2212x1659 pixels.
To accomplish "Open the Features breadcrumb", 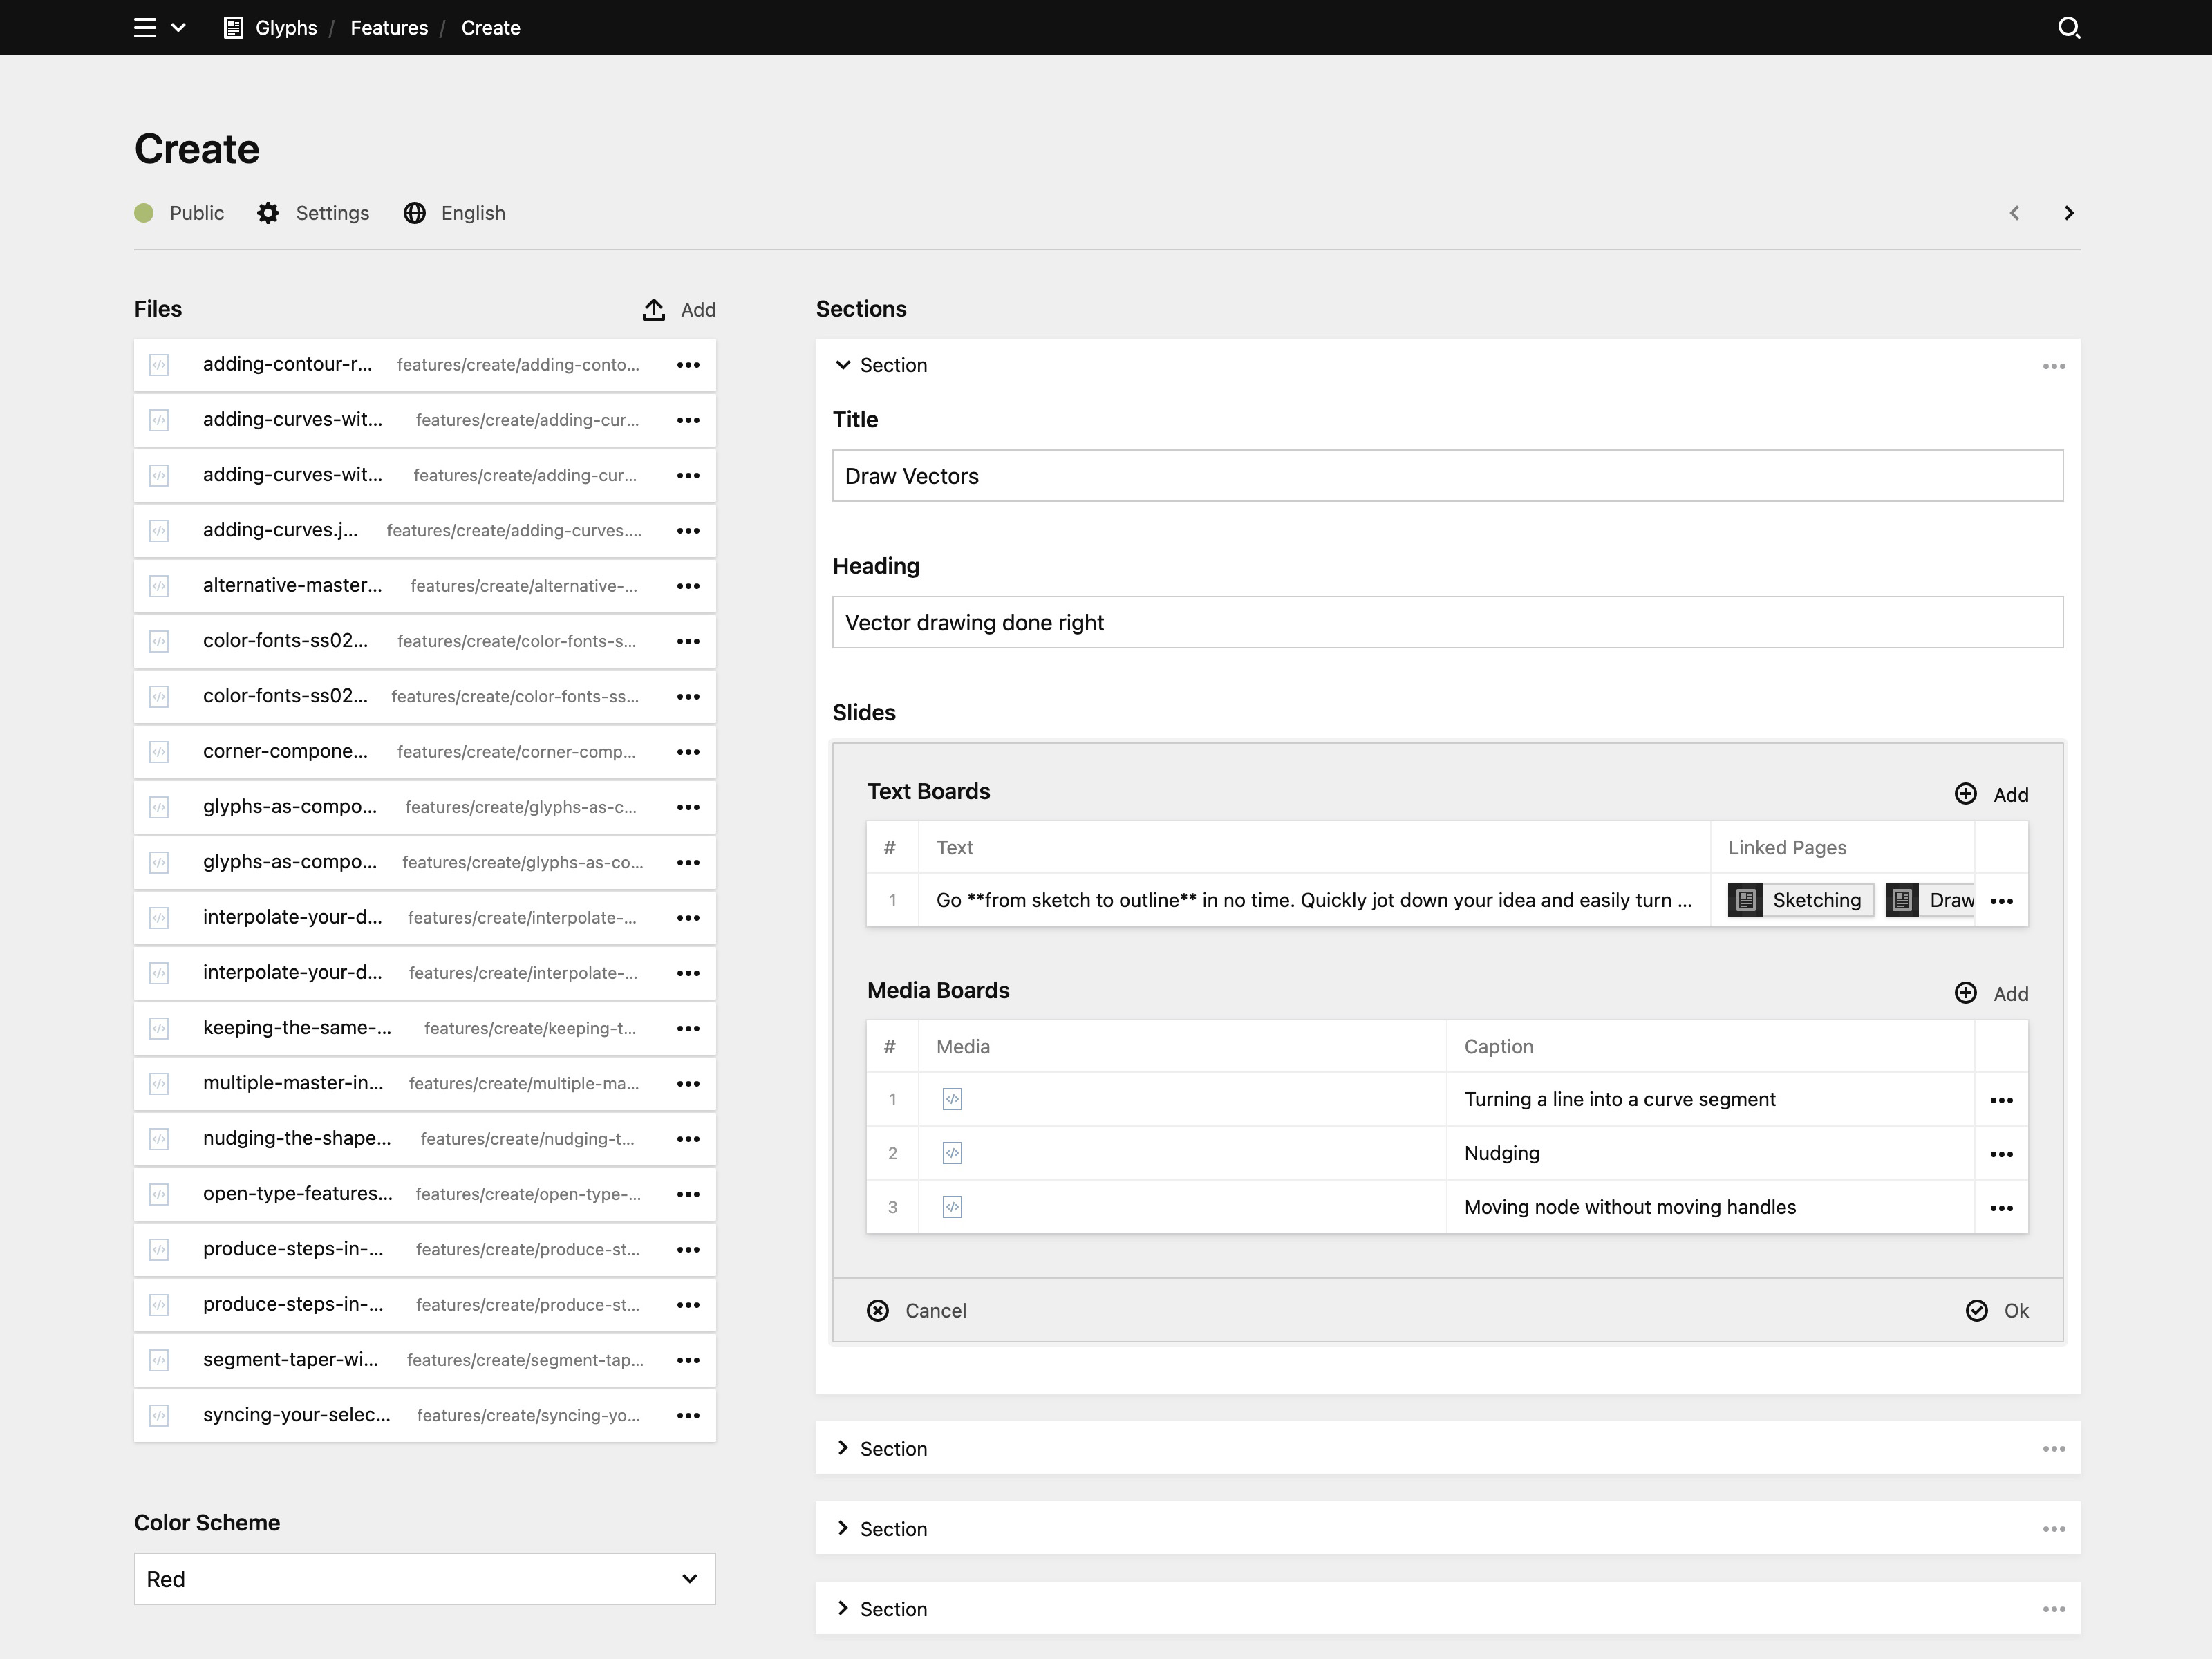I will (x=389, y=28).
